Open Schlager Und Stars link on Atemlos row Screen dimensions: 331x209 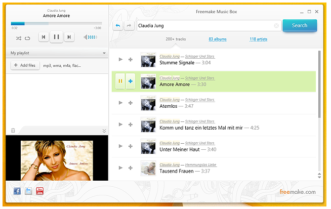point(200,100)
